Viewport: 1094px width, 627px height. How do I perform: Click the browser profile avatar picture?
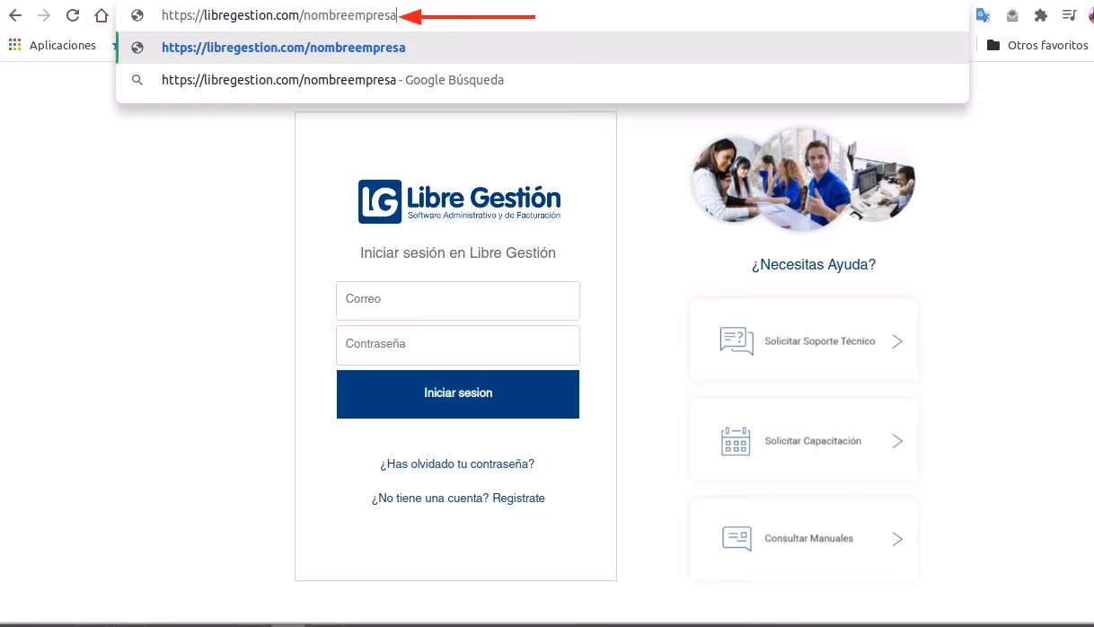pyautogui.click(x=1090, y=14)
